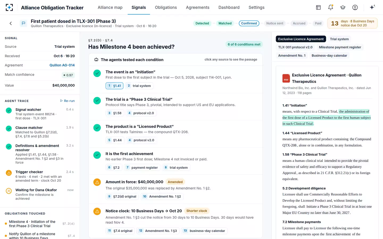The image size is (383, 239).
Task: Click the flag icon beside signal title
Action: [x=23, y=23]
